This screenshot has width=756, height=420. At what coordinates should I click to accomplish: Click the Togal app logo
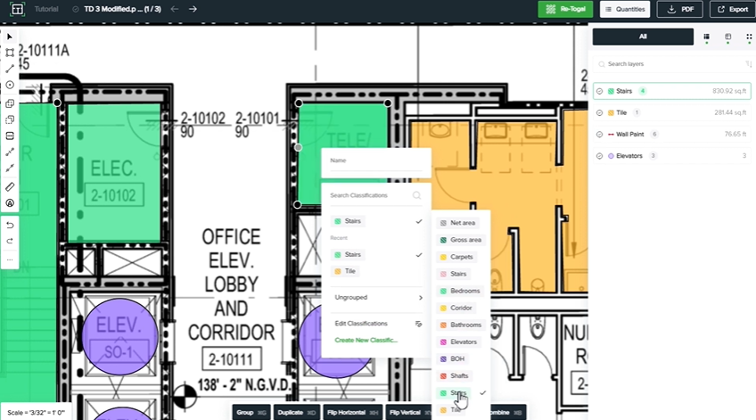coord(17,9)
